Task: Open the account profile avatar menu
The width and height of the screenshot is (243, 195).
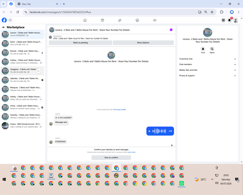Action: click(236, 20)
